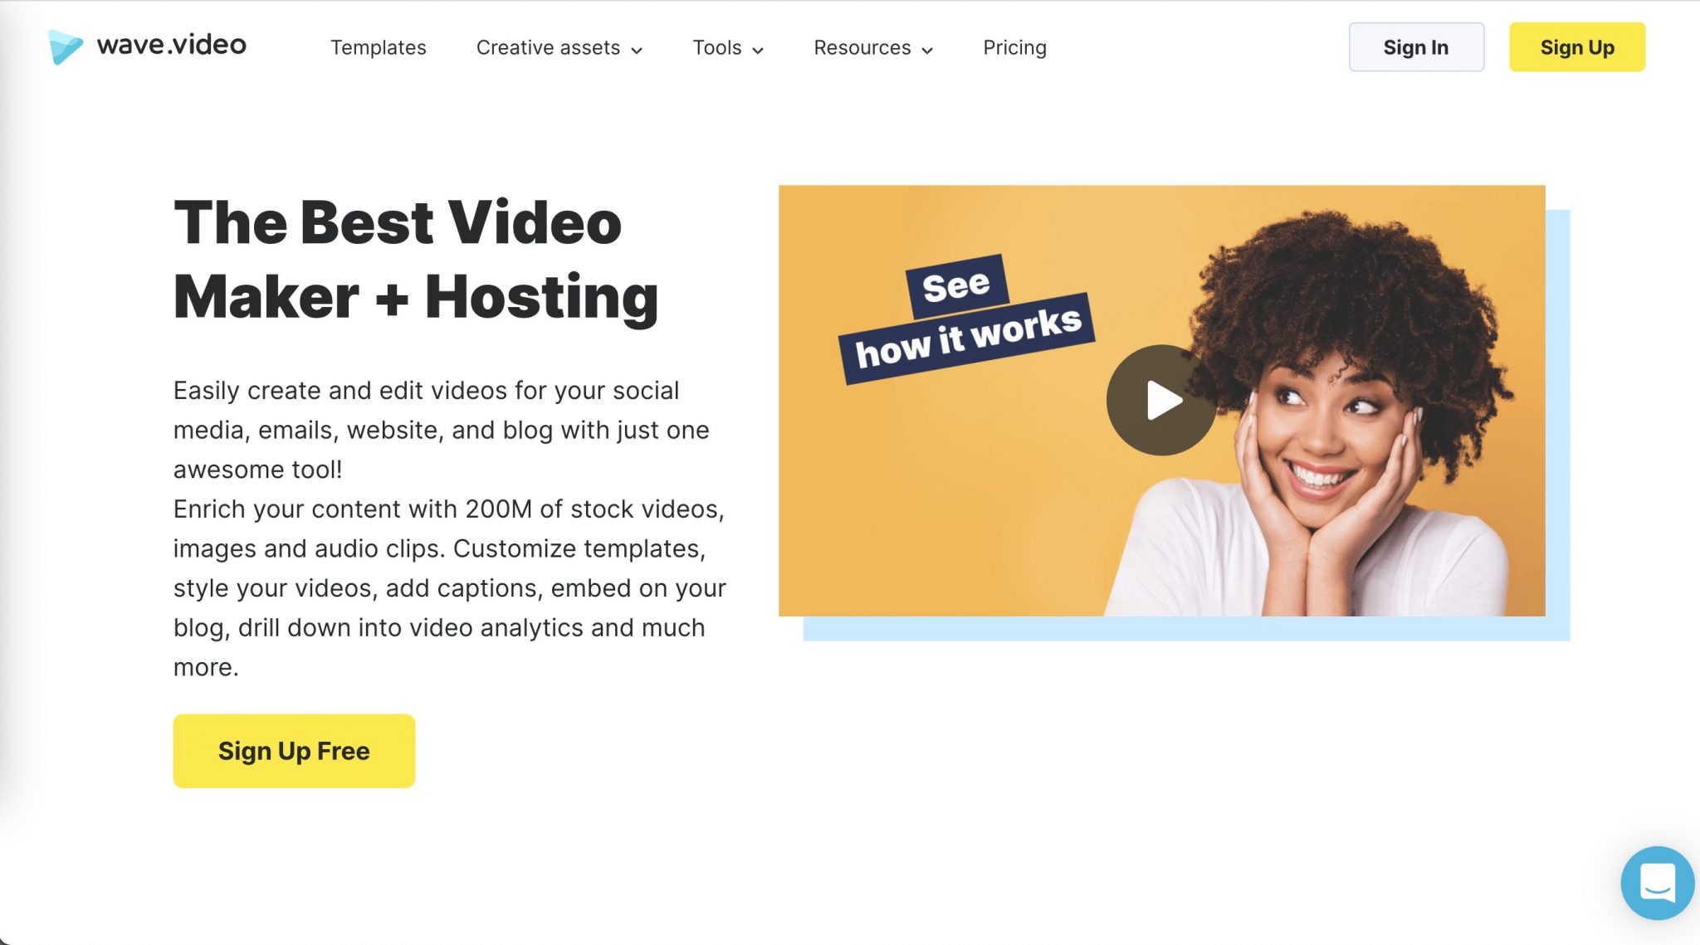Go to the Pricing page
The image size is (1700, 945).
click(x=1014, y=47)
